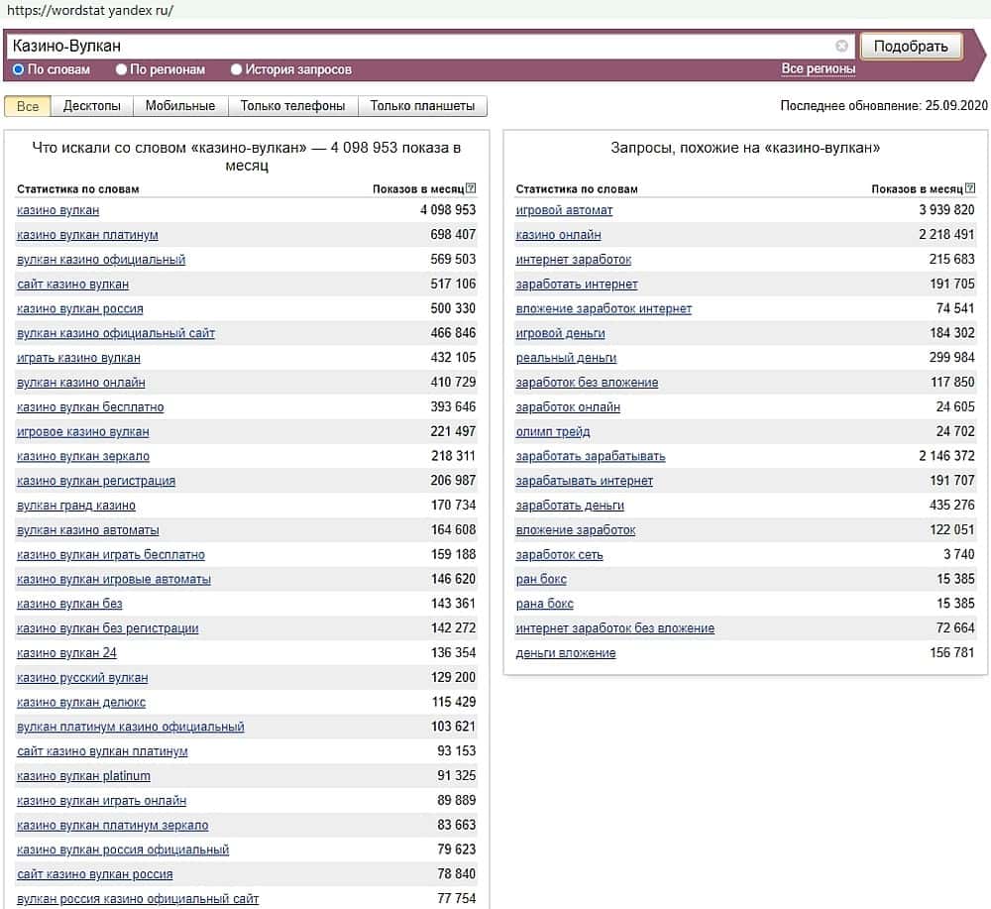The width and height of the screenshot is (991, 909).
Task: Select the 'По словам' radio button
Action: [x=19, y=69]
